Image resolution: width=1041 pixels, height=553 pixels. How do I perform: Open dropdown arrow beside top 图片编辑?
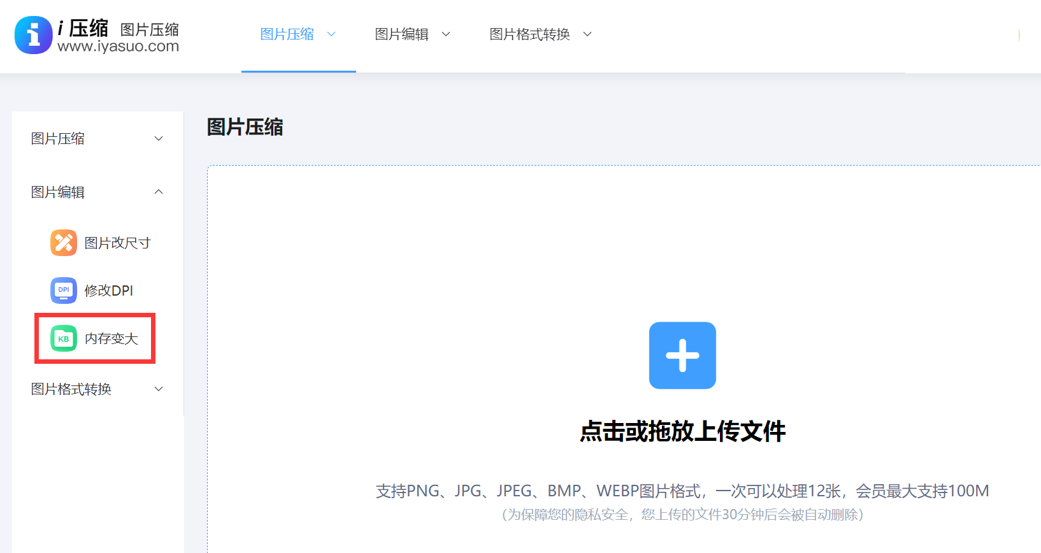pos(446,34)
